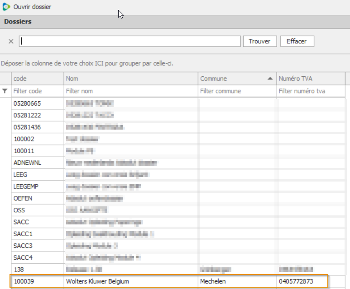The height and width of the screenshot is (289, 350).
Task: Click the Filter nom field
Action: 131,91
